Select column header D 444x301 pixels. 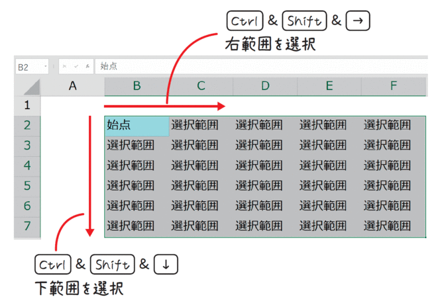pyautogui.click(x=265, y=86)
